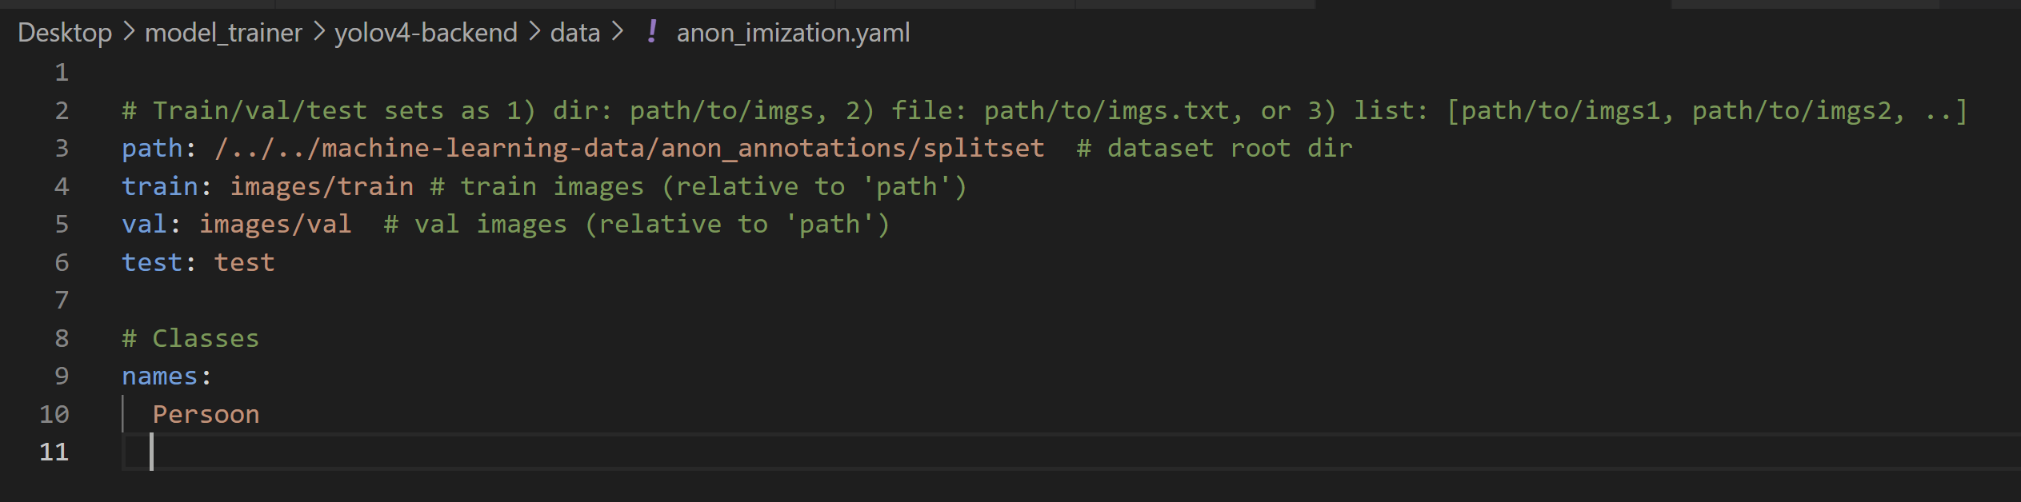This screenshot has width=2021, height=502.
Task: Click the Persoon class name on line 10
Action: pos(206,413)
